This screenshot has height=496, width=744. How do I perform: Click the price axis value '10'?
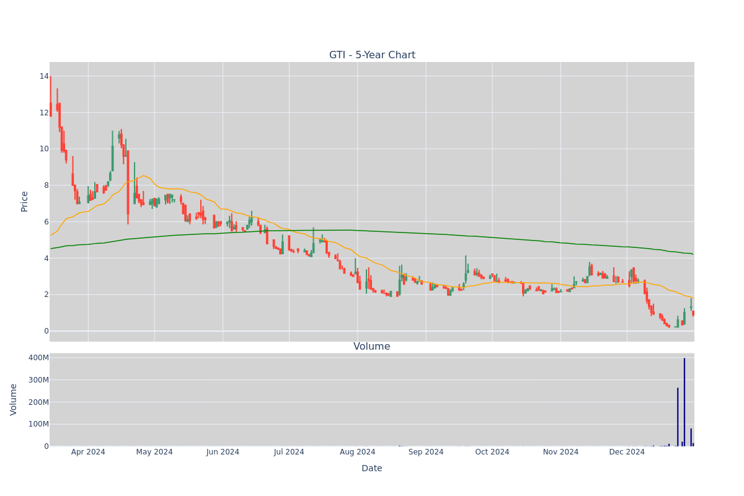pos(44,149)
